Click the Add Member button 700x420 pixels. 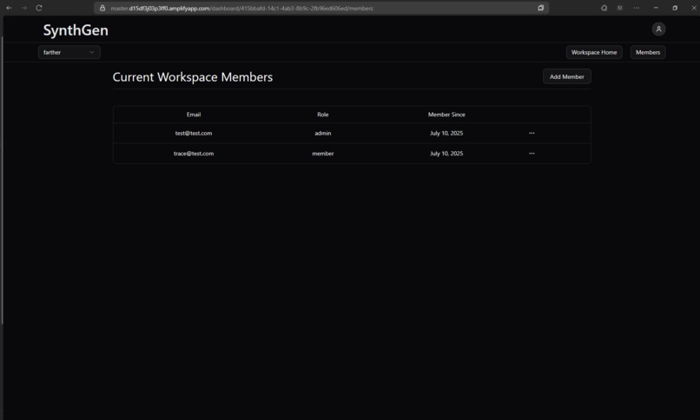point(566,76)
